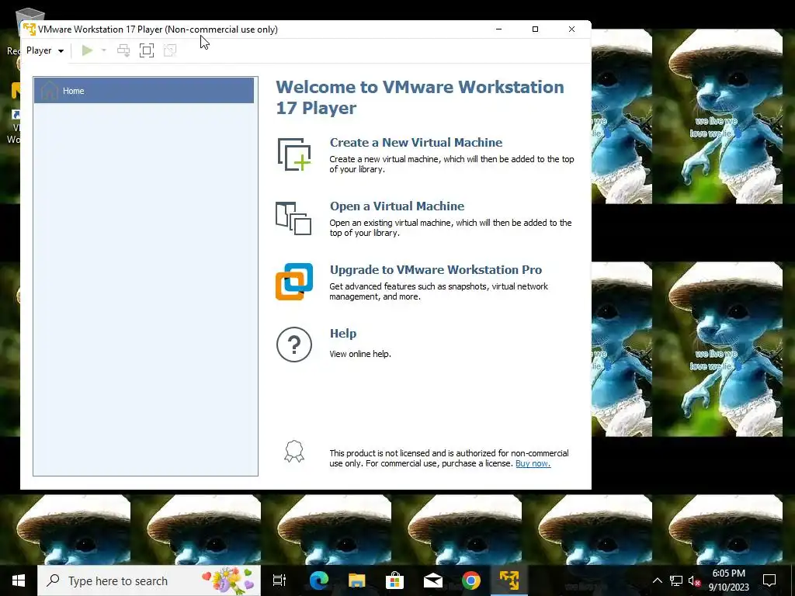
Task: Maximize the VMware Player window
Action: tap(535, 29)
